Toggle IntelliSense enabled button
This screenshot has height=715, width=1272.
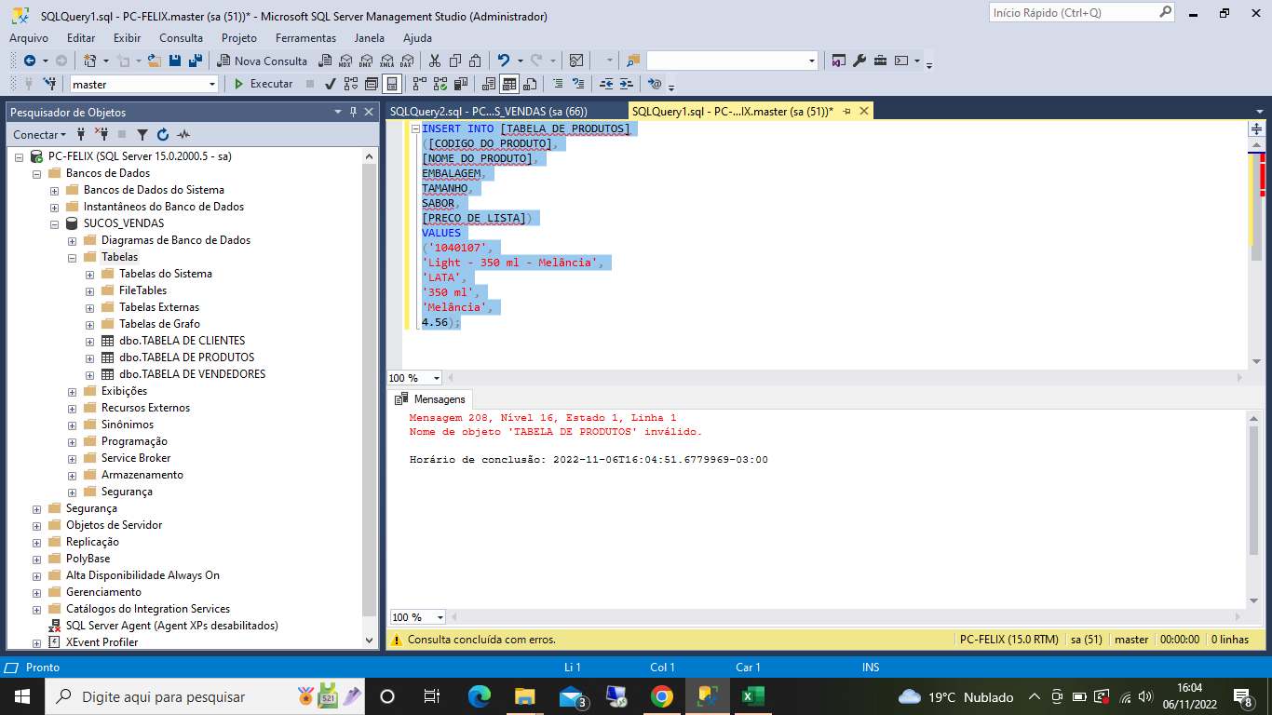pyautogui.click(x=392, y=84)
